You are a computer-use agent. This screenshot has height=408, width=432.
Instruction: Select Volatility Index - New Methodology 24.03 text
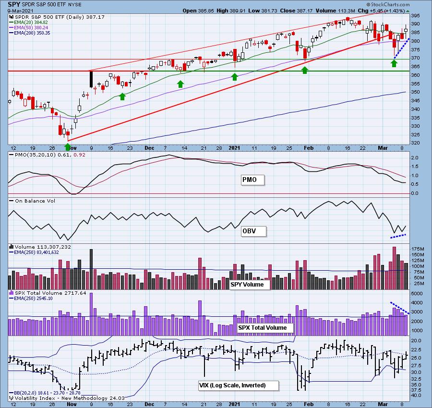70,398
